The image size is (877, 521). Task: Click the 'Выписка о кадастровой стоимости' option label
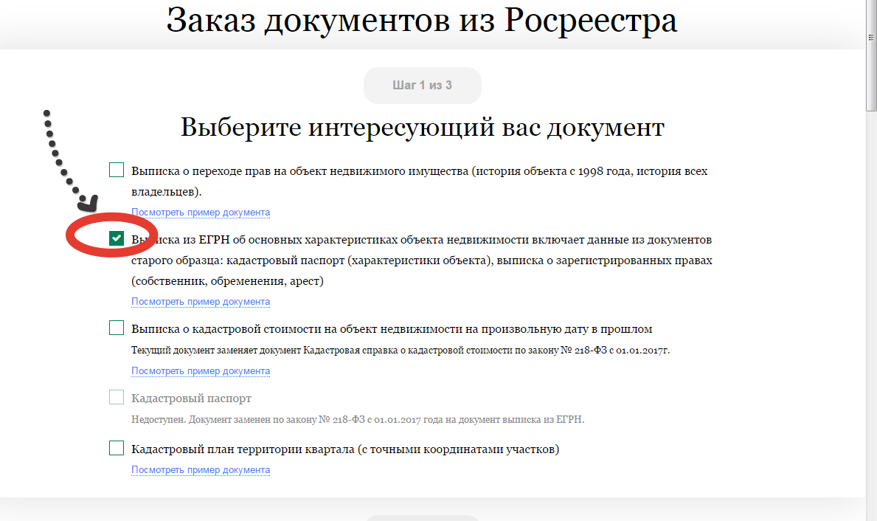(392, 329)
